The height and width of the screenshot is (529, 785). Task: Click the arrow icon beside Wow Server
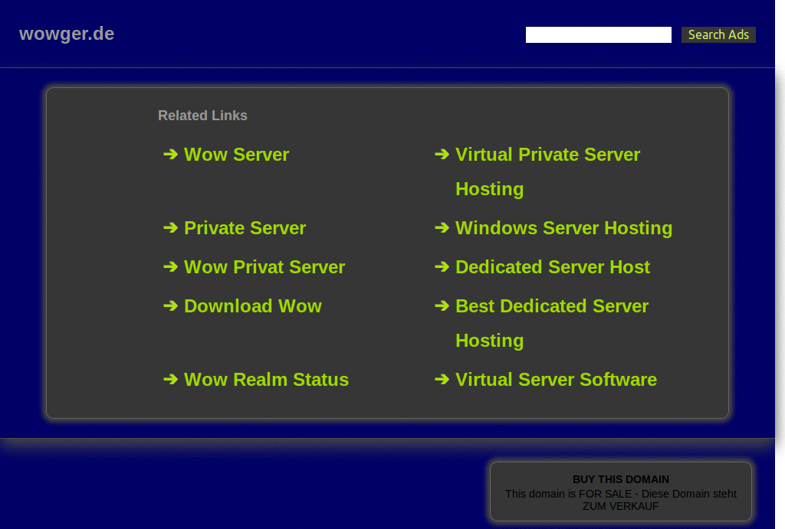pyautogui.click(x=171, y=154)
